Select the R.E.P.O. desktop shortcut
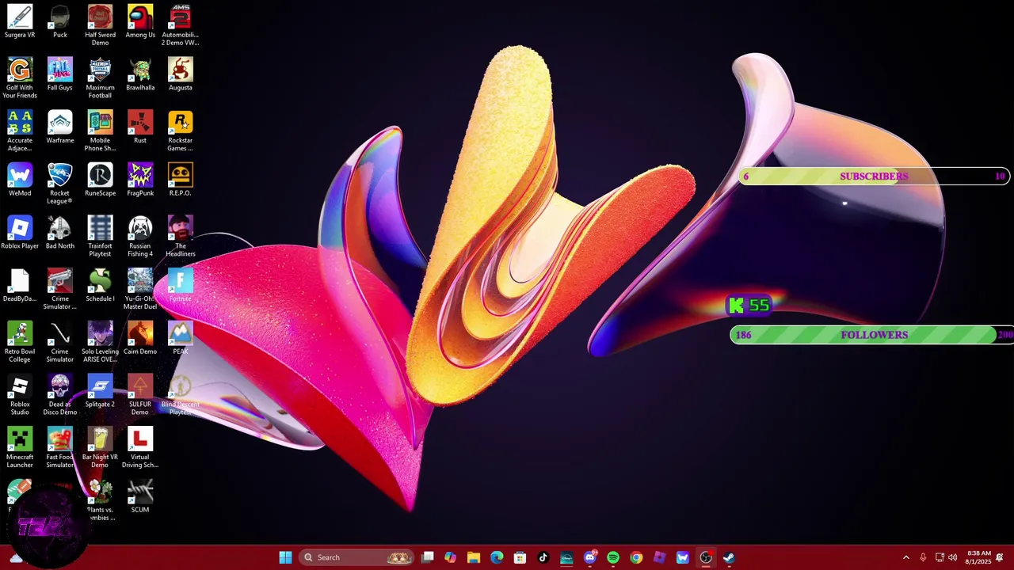This screenshot has height=570, width=1014. (x=181, y=180)
